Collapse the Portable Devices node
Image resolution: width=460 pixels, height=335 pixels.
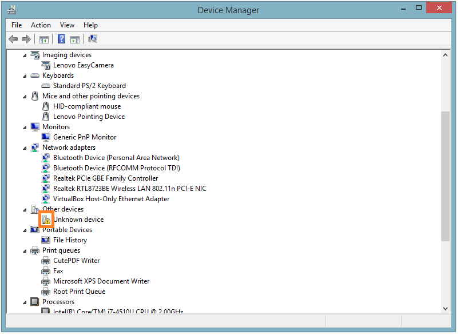pos(25,230)
